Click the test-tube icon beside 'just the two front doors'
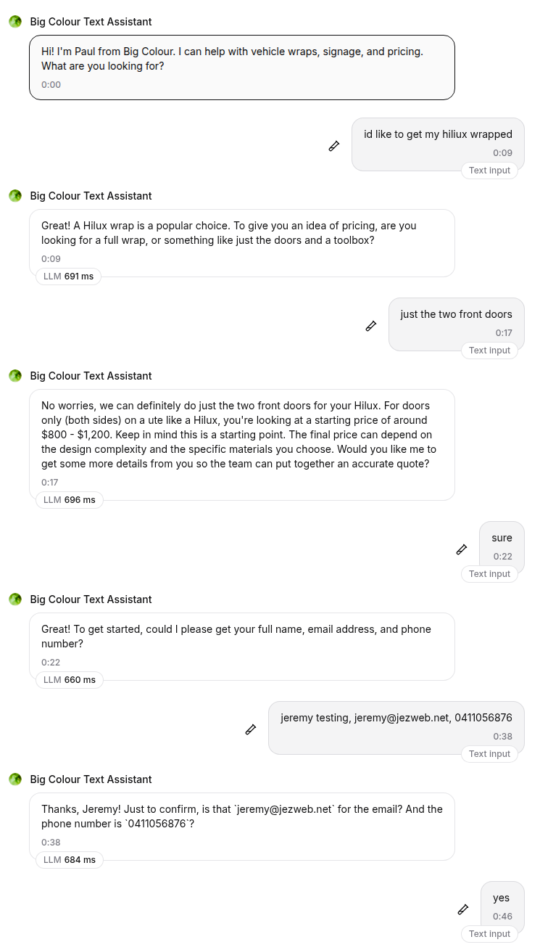 click(371, 326)
